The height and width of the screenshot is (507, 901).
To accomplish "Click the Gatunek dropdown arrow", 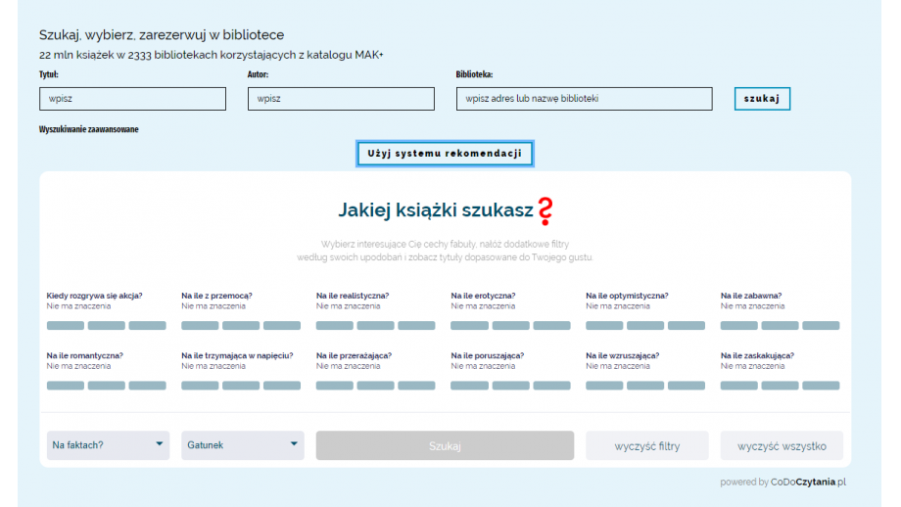I will 294,445.
